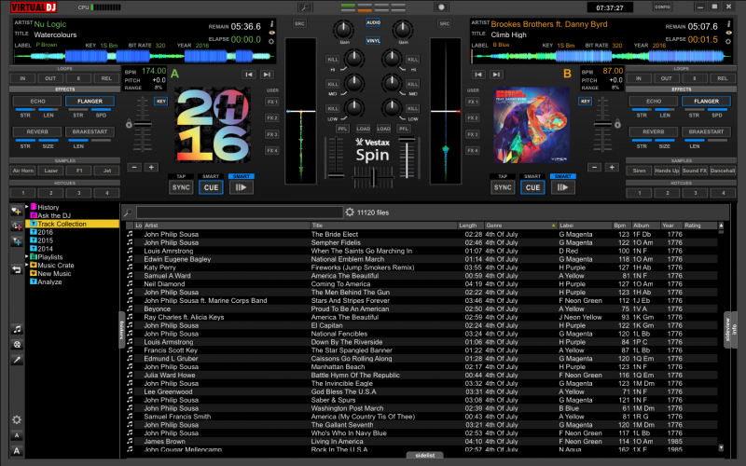Toggle right deck LOW KILL button
The image size is (746, 466).
(412, 109)
